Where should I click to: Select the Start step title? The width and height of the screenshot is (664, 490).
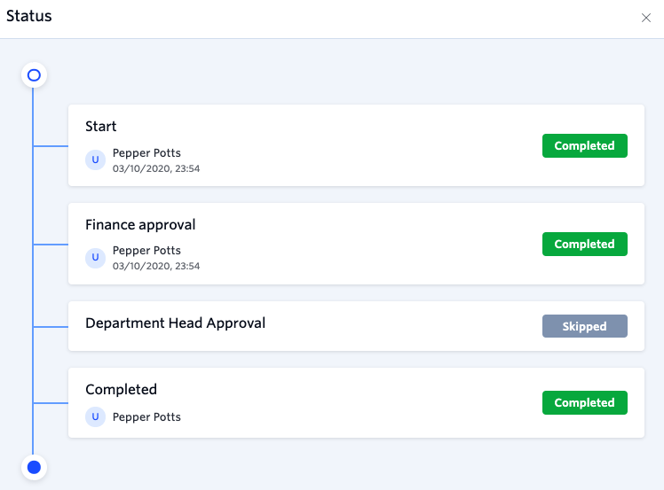(101, 127)
